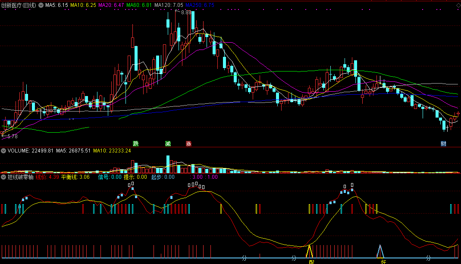
Task: Click the blue 财 marker icon
Action: (443, 143)
